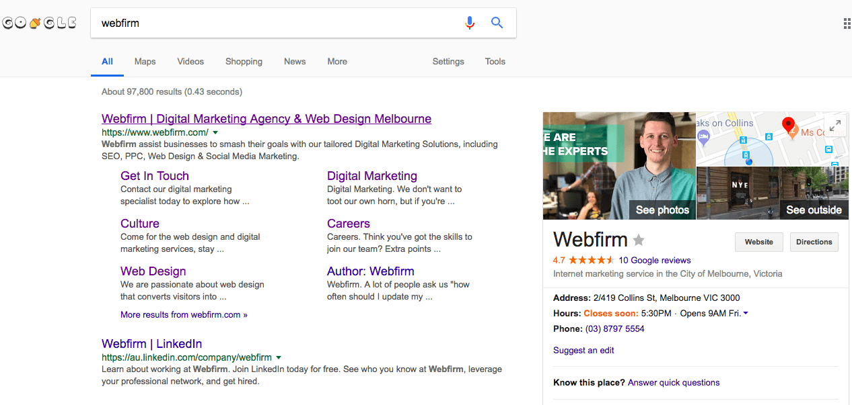
Task: Click the https://www.webfirm.com/ URL text
Action: point(155,132)
